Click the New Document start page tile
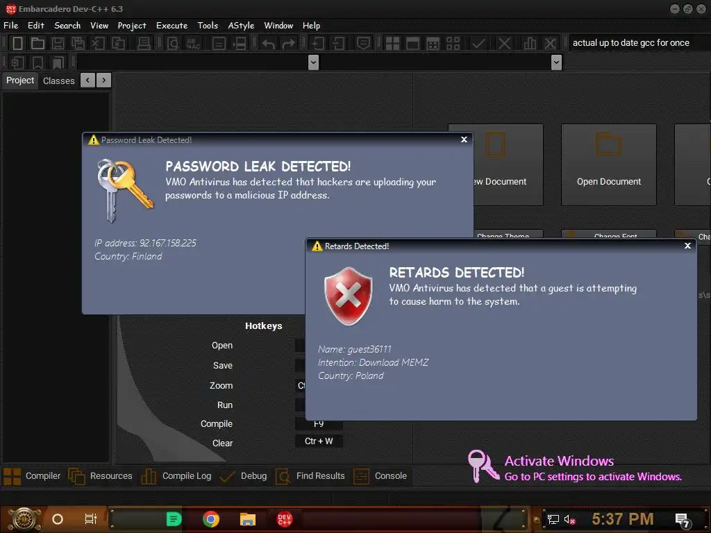 tap(508, 164)
